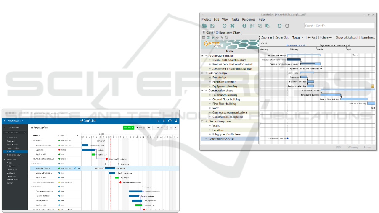Open modules grid icon in OpenProject header
379x213 pixels.
coord(164,121)
